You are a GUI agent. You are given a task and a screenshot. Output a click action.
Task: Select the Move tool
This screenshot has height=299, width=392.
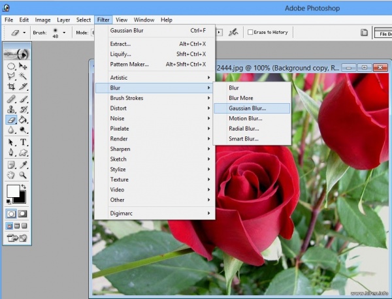tap(24, 66)
